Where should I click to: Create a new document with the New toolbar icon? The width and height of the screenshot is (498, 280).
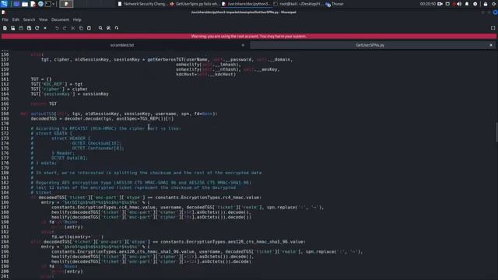point(5,28)
